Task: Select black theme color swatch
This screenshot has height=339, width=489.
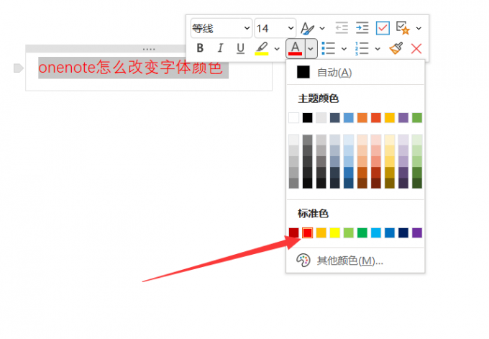Action: click(308, 118)
